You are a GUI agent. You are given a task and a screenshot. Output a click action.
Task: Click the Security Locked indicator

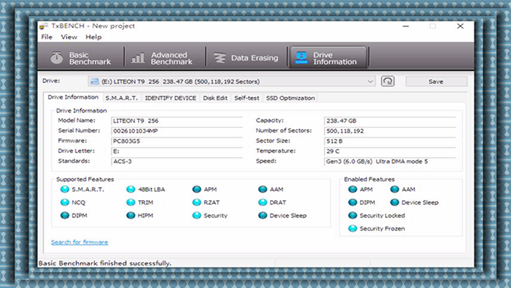[353, 215]
